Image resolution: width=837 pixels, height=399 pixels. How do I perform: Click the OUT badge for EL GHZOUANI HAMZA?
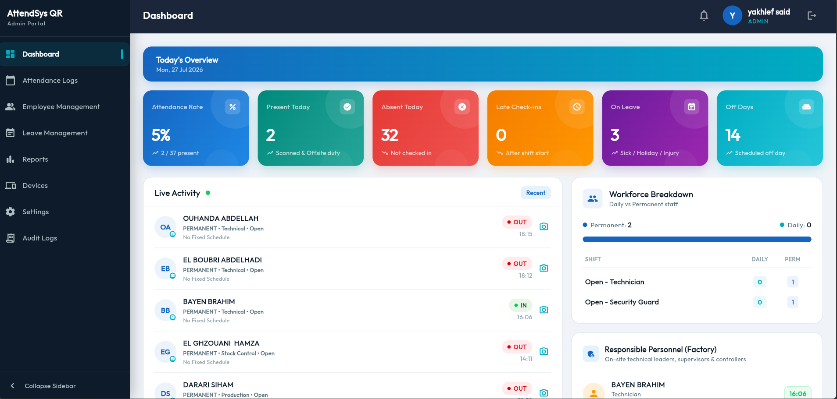pos(517,347)
